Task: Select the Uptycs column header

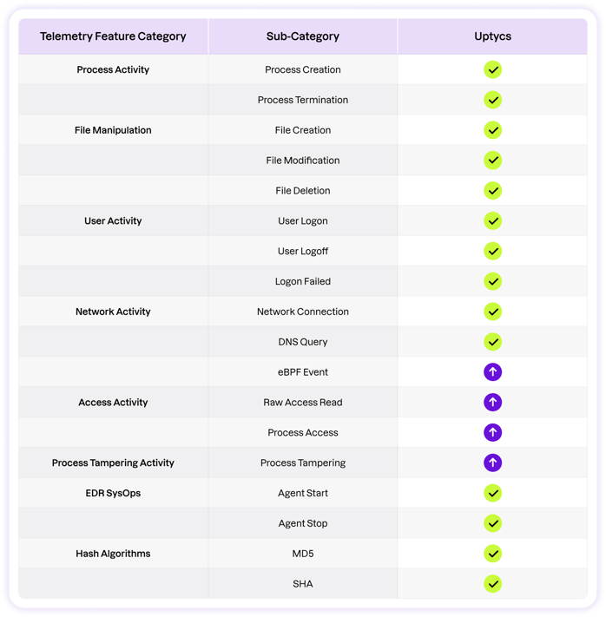Action: tap(492, 36)
